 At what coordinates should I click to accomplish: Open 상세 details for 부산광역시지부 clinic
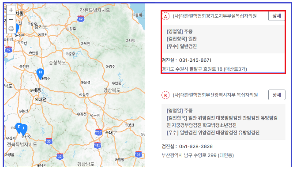point(277,95)
